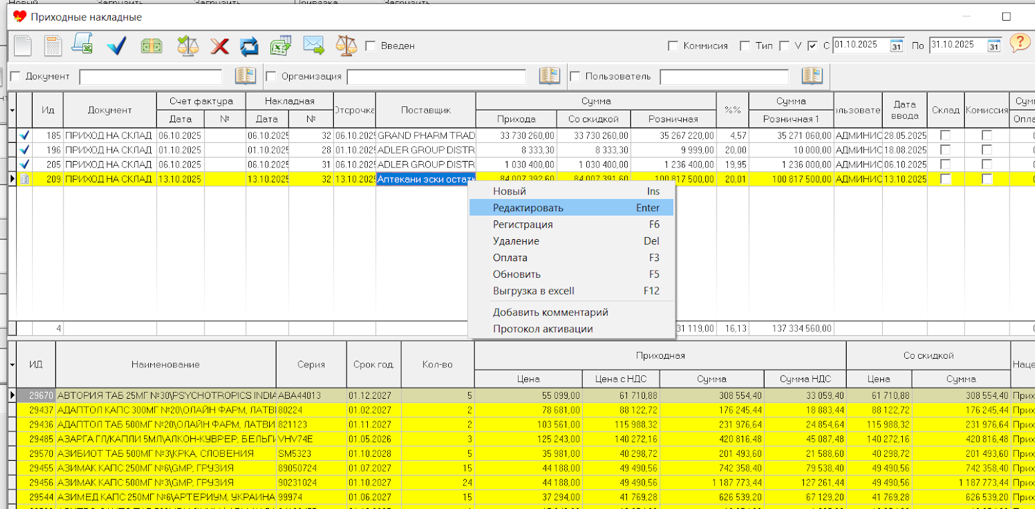This screenshot has width=1035, height=509.
Task: Open the calendar picker for end date
Action: click(x=994, y=46)
